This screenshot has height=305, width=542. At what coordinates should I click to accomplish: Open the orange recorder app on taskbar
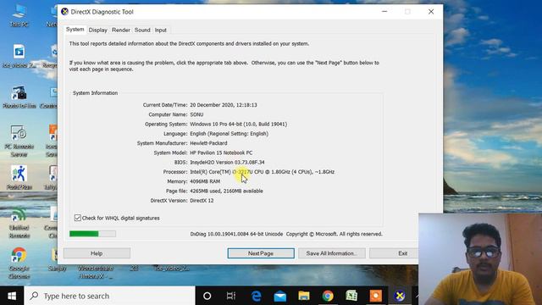[x=376, y=296]
